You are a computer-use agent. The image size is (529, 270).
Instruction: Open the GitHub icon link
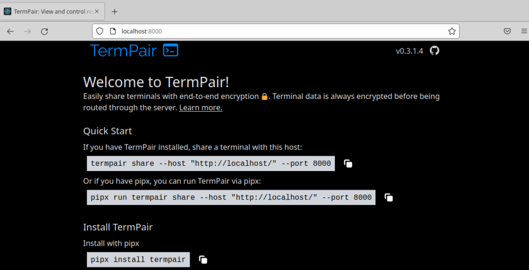(x=434, y=50)
